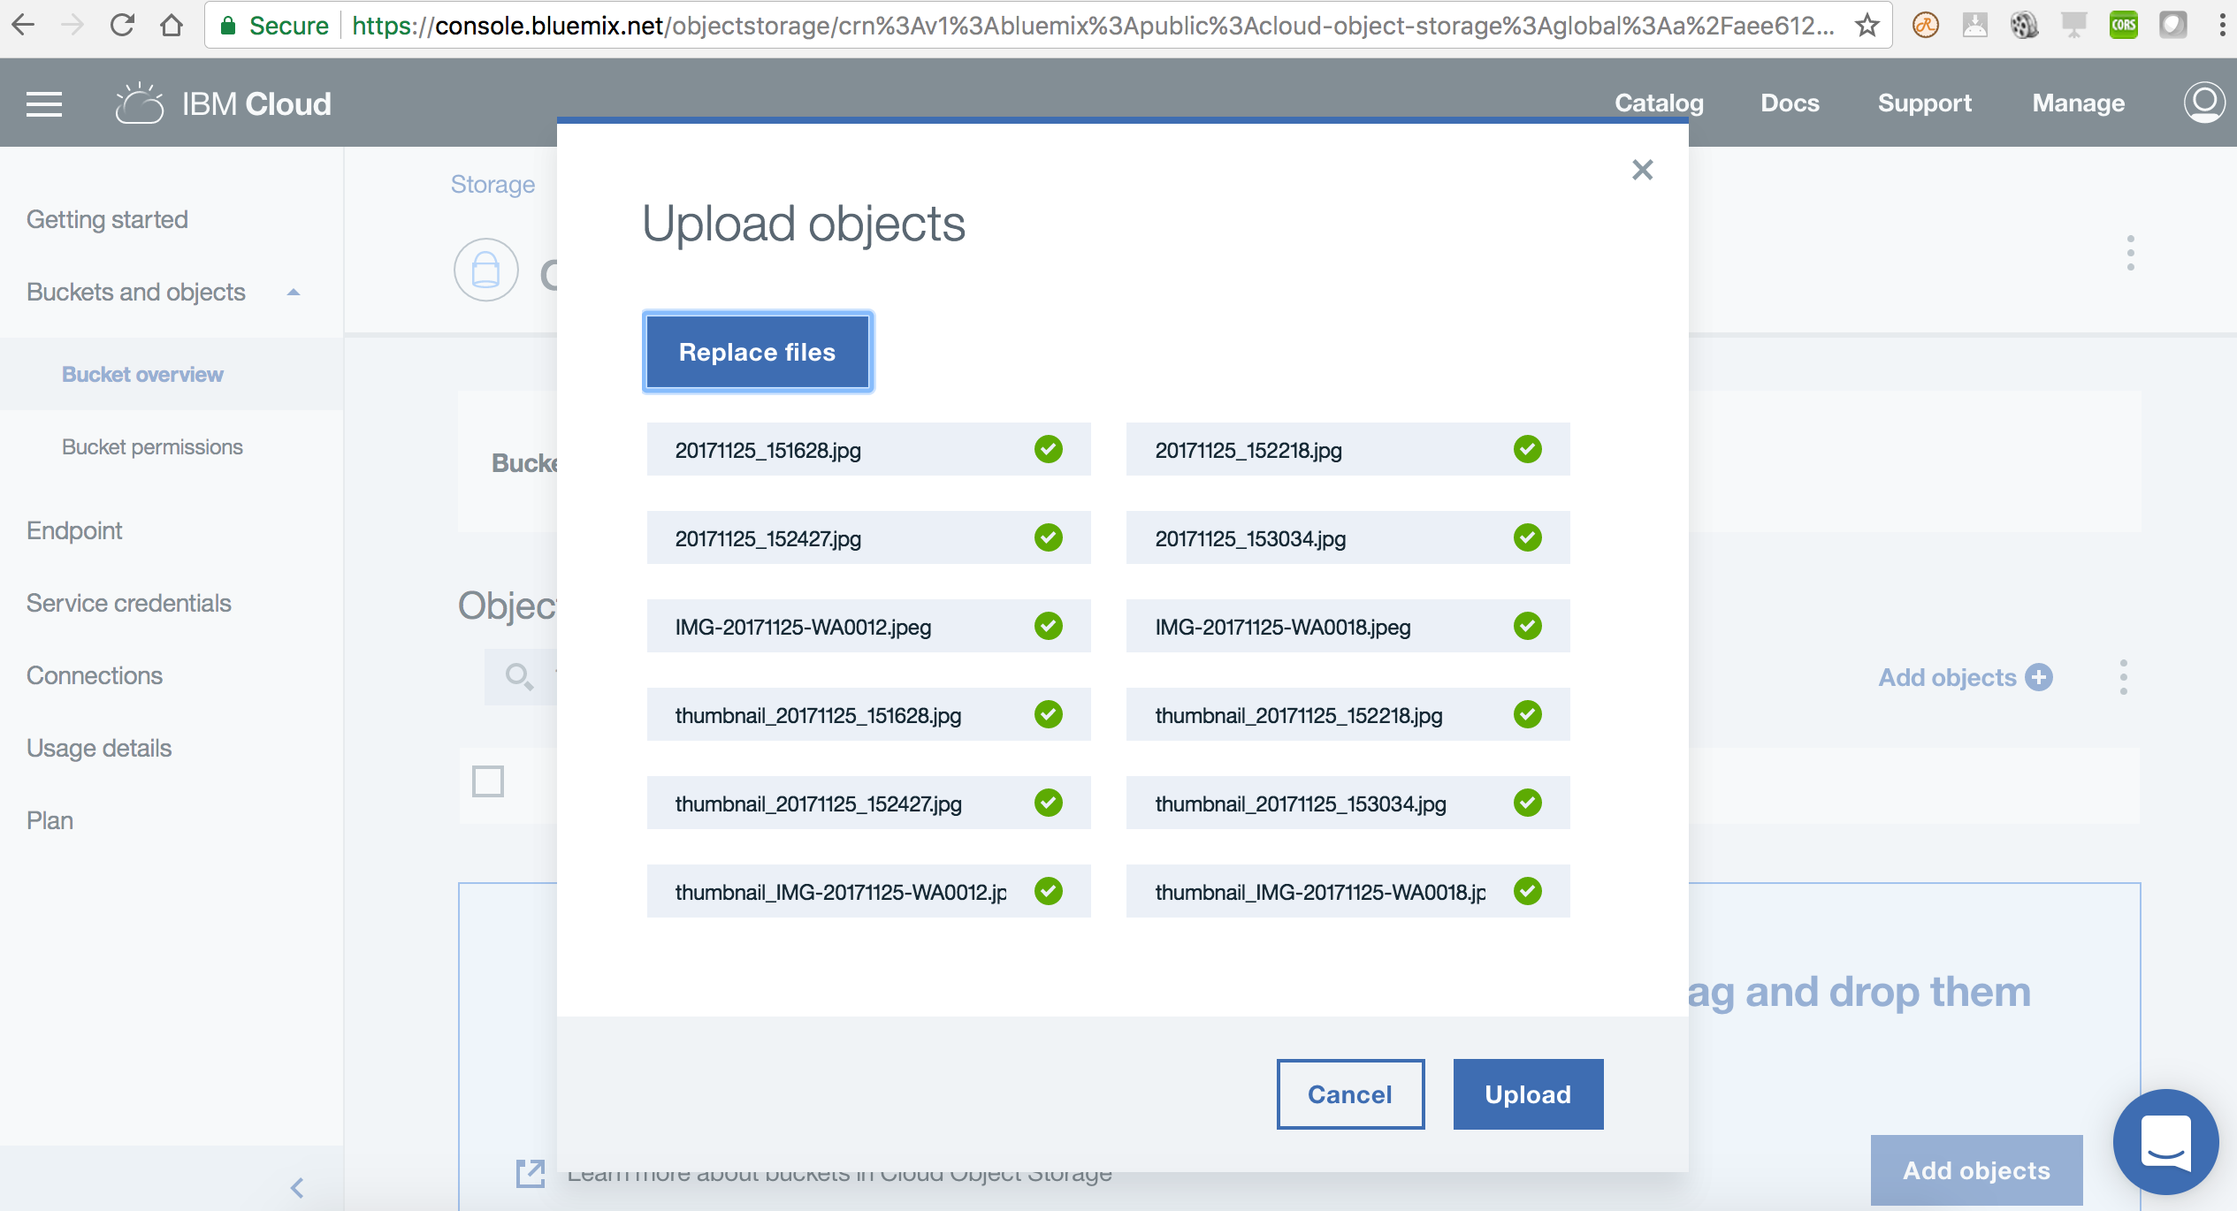Open the Catalog menu item
Viewport: 2237px width, 1211px height.
(1659, 103)
